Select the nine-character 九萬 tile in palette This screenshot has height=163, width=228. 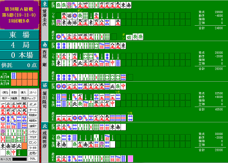tap(25, 112)
